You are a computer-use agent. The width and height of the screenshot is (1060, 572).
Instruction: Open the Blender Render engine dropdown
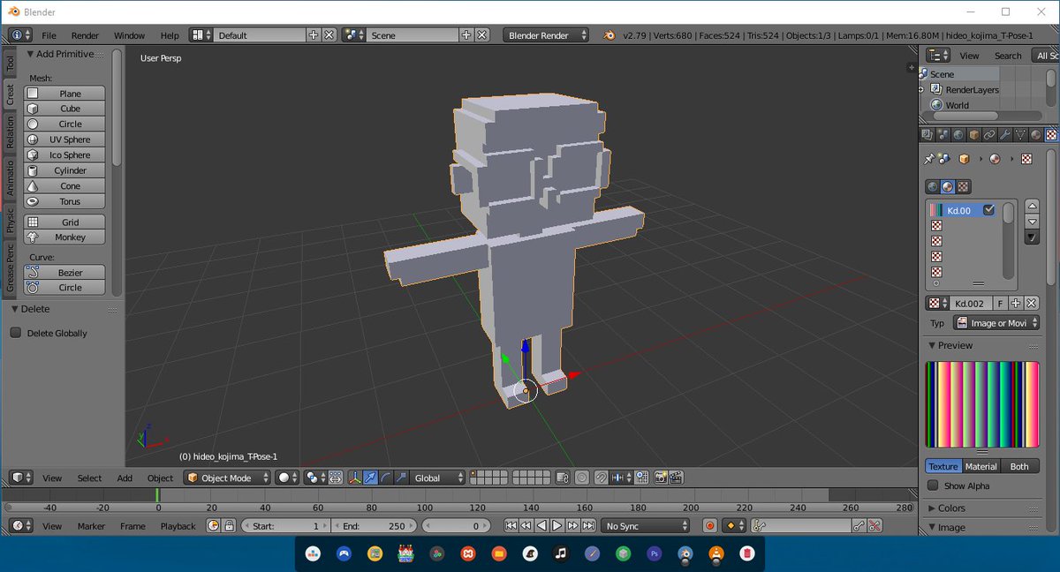[x=547, y=35]
